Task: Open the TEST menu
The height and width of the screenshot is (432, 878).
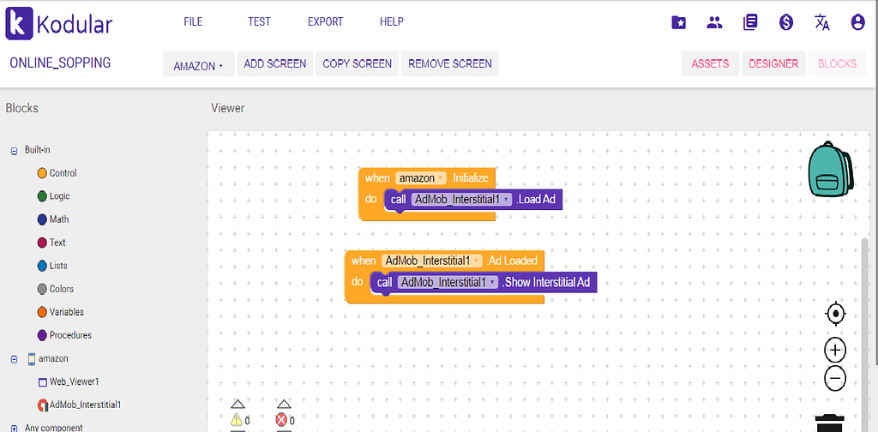Action: pyautogui.click(x=259, y=21)
